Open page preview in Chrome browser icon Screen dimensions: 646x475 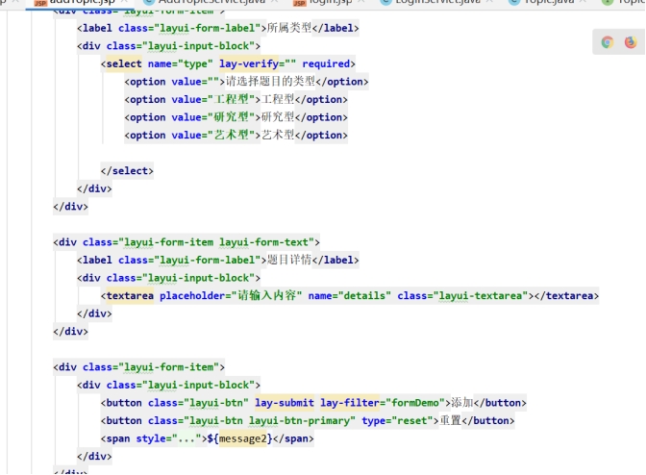click(608, 42)
